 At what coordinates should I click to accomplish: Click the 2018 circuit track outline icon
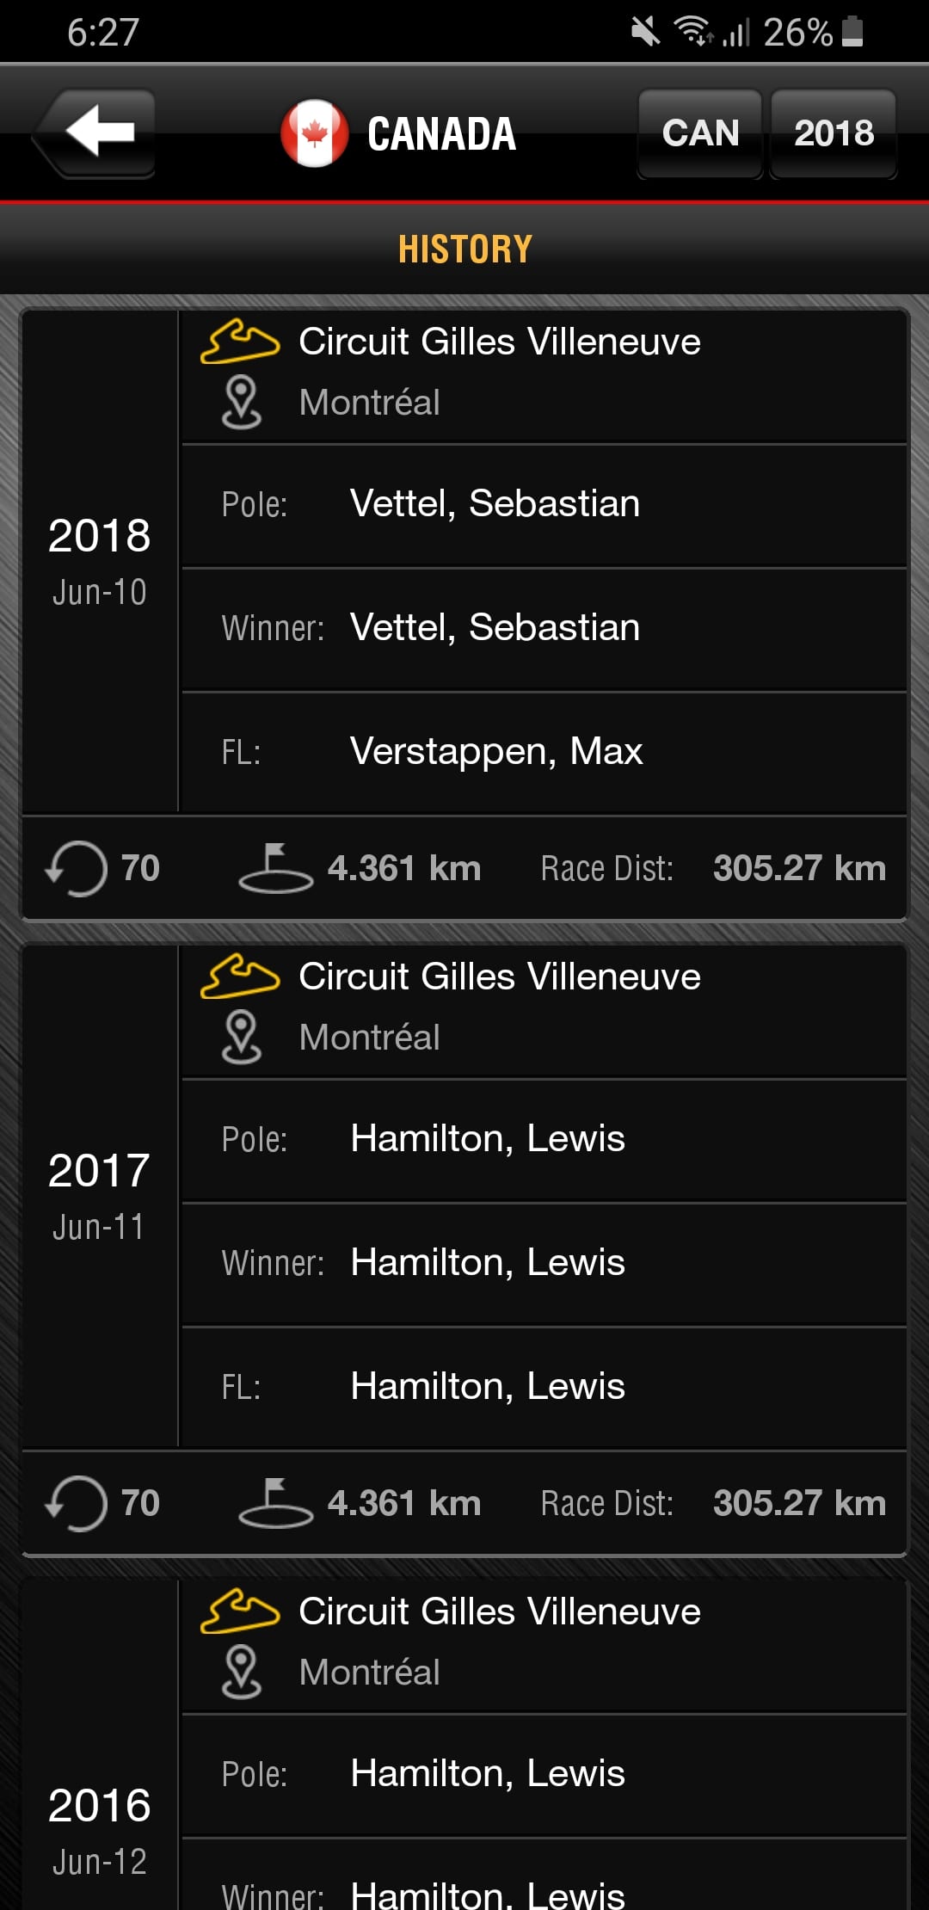pyautogui.click(x=240, y=342)
